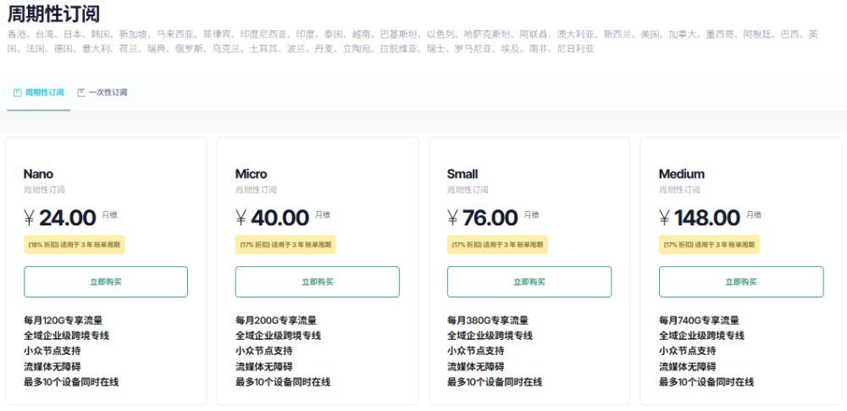The height and width of the screenshot is (411, 847).
Task: Select the Small plan discount badge
Action: pyautogui.click(x=498, y=245)
